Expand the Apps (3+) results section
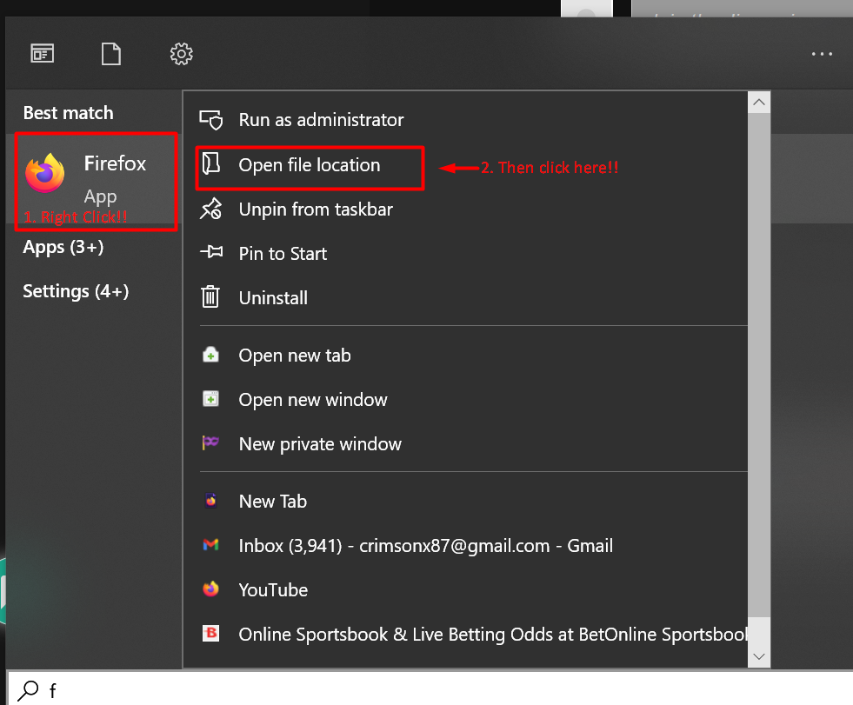Viewport: 853px width, 705px height. (63, 248)
